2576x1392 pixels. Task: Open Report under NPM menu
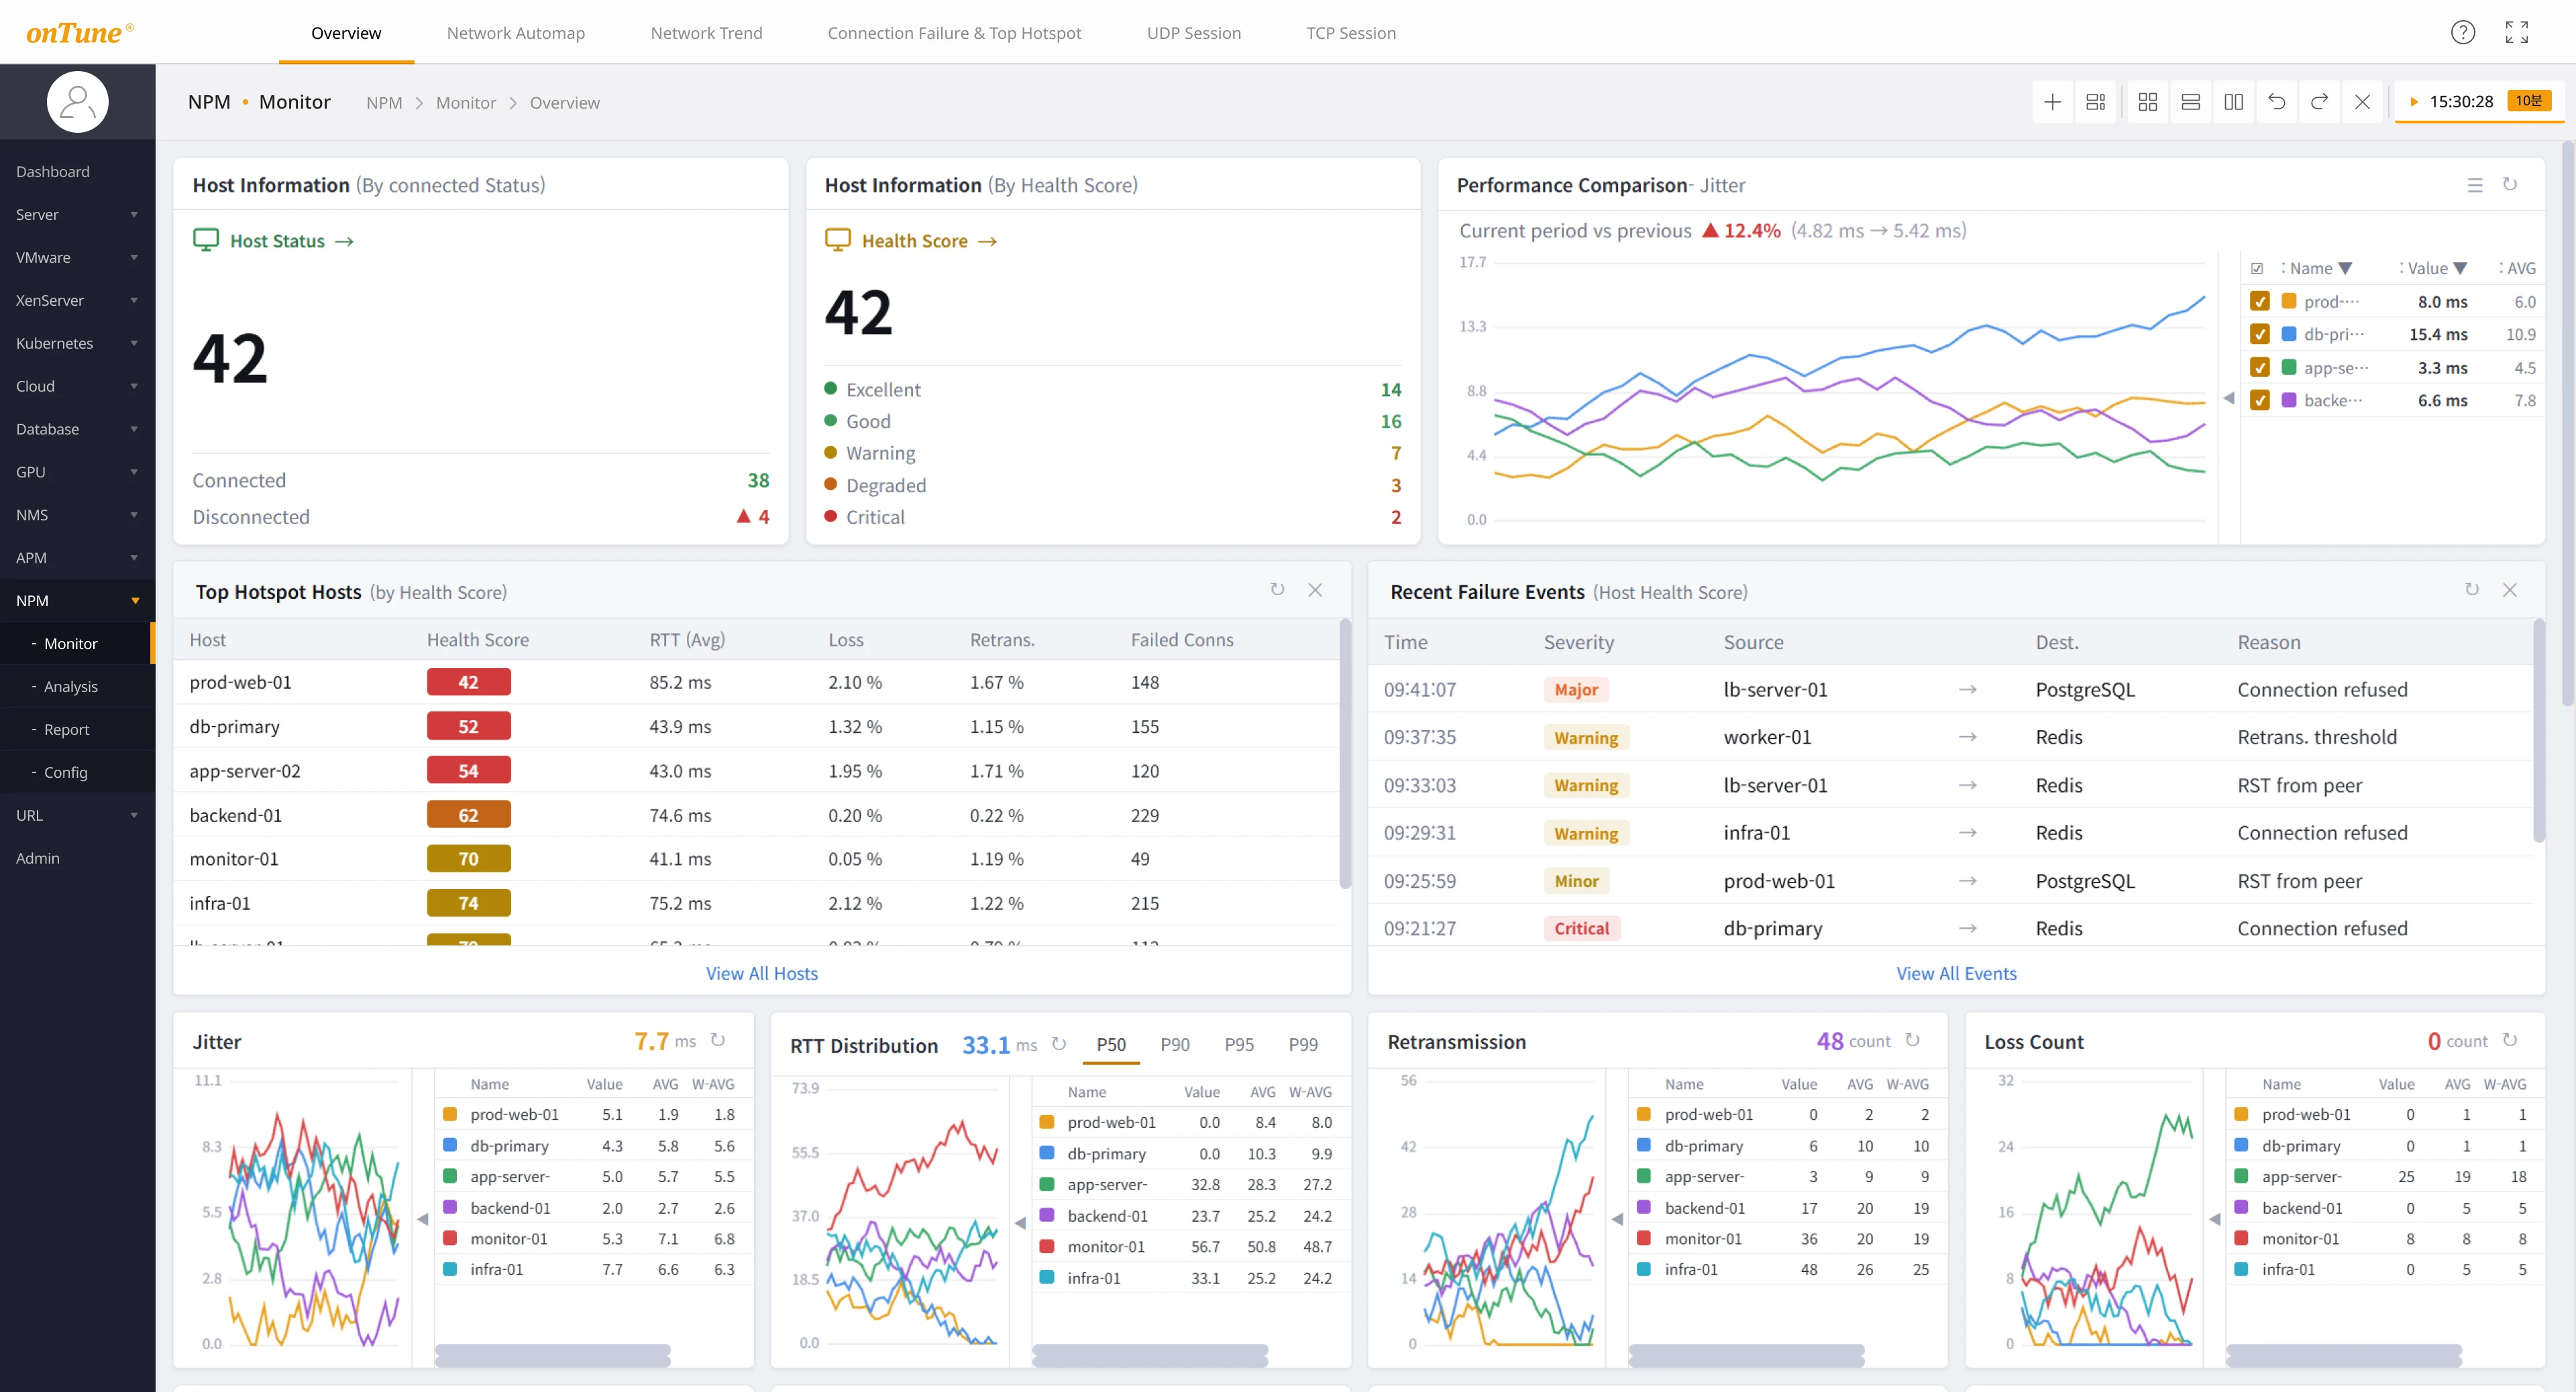tap(66, 730)
